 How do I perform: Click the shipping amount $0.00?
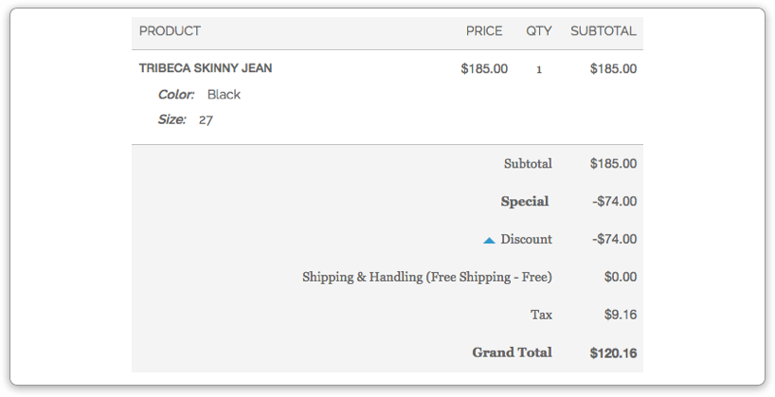[x=621, y=277]
